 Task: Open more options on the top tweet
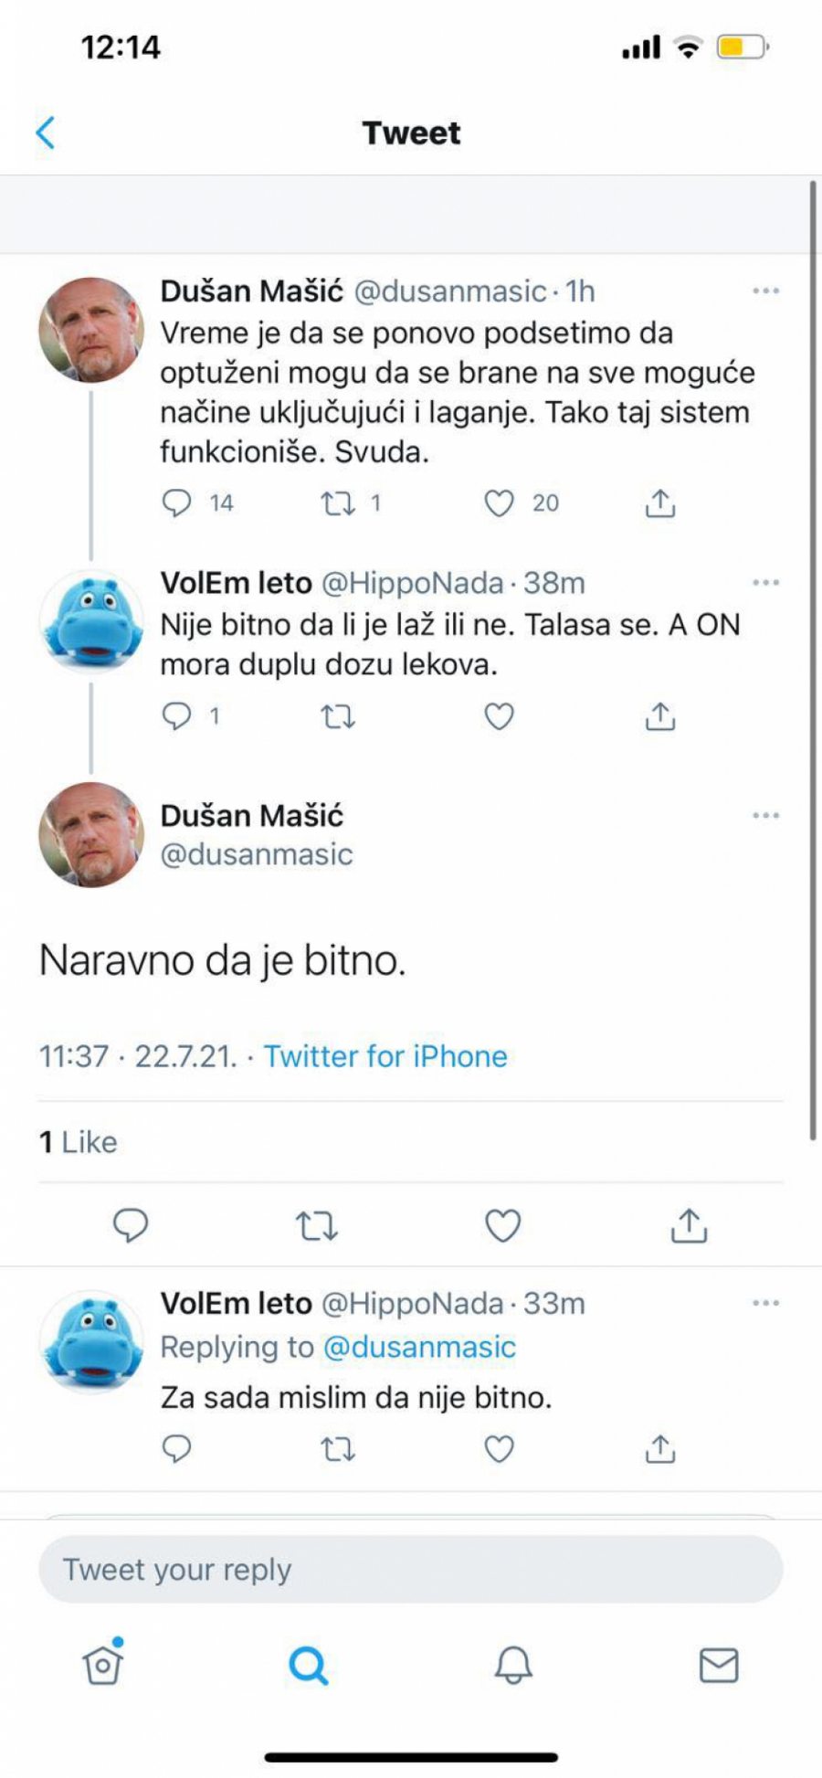point(765,290)
